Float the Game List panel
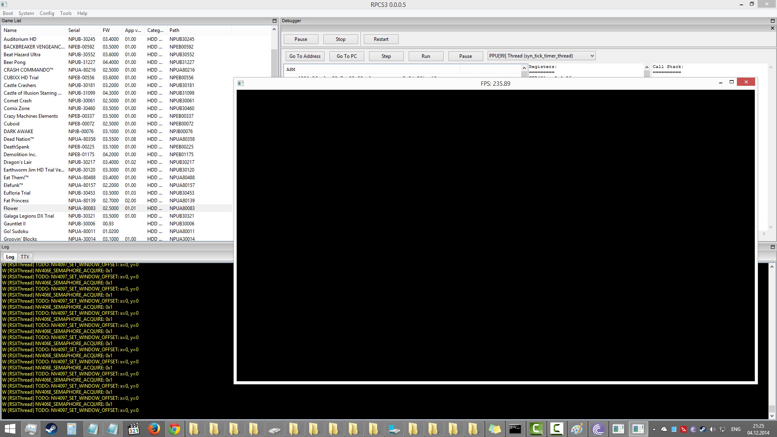This screenshot has height=437, width=777. tap(274, 21)
